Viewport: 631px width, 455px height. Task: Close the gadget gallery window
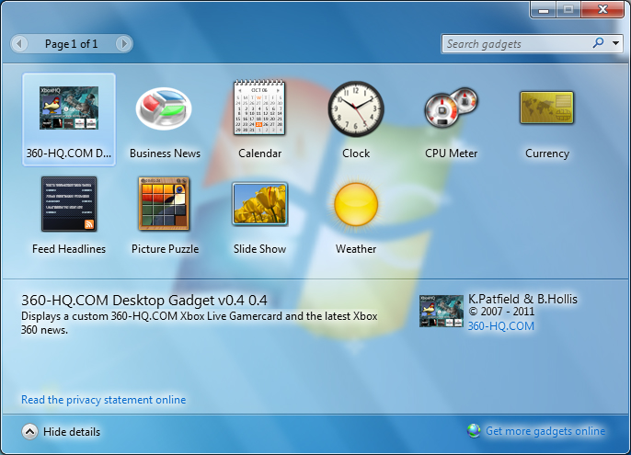(x=602, y=9)
